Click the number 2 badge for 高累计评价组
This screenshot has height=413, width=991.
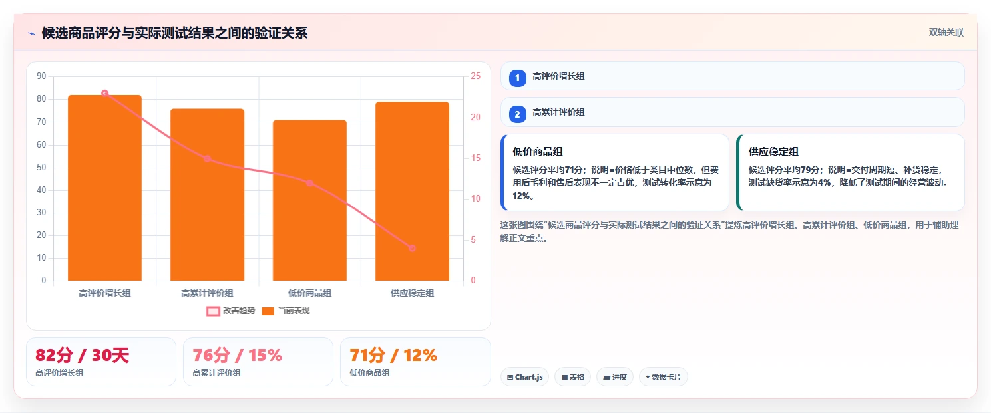point(517,114)
